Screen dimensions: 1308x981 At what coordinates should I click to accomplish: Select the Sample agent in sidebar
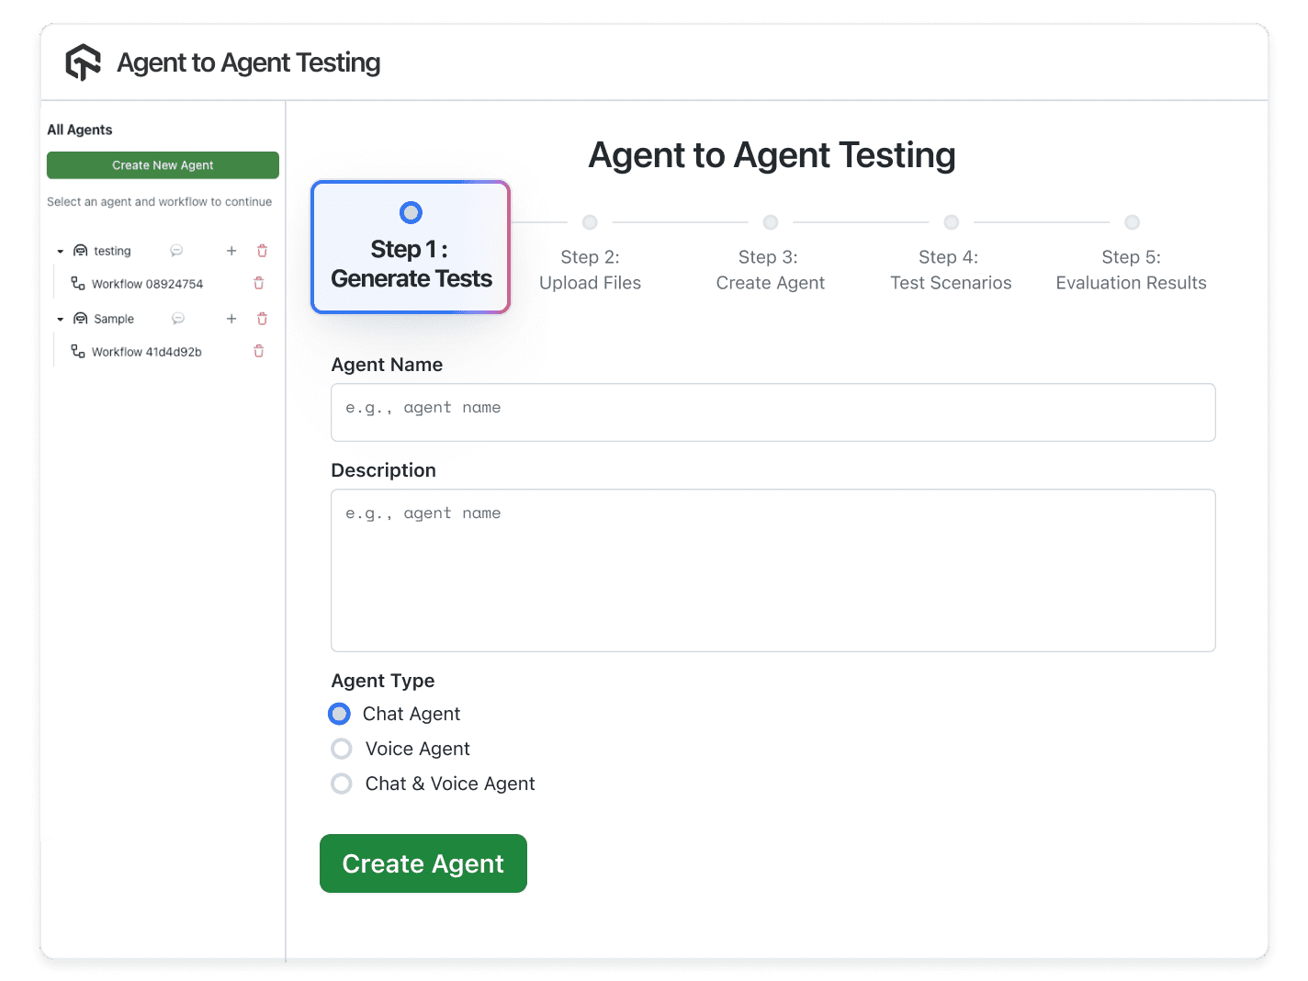click(x=114, y=319)
